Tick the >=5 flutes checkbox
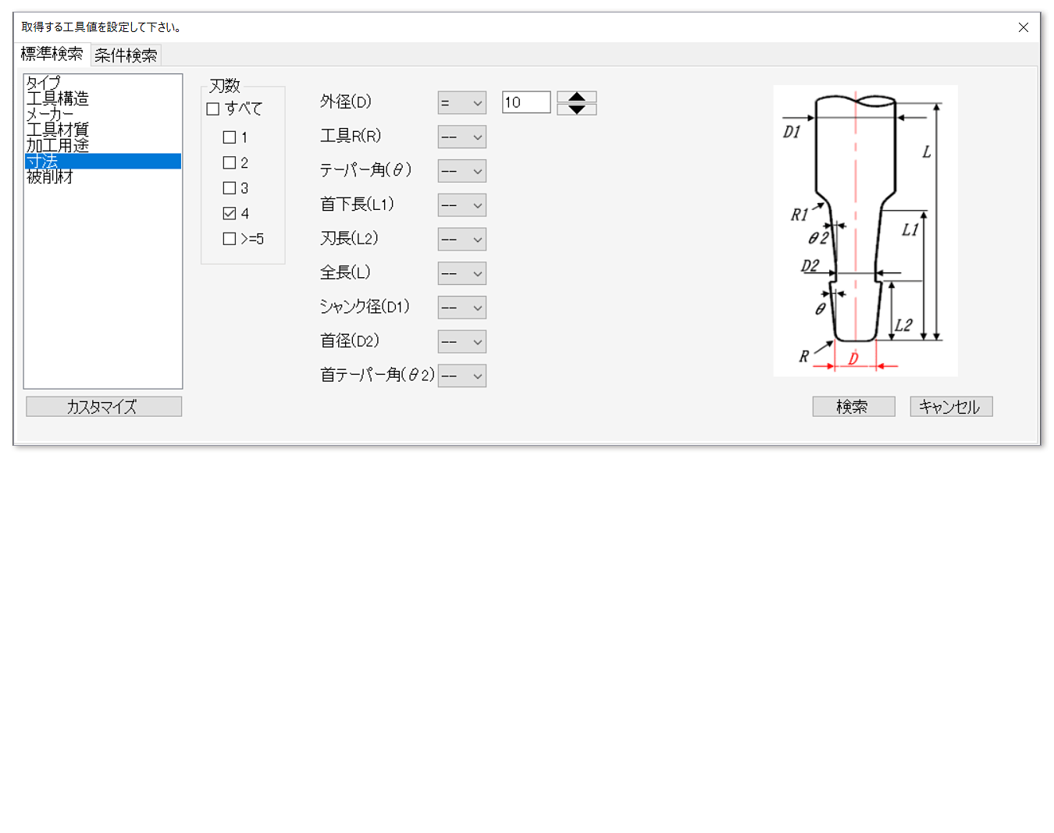This screenshot has width=1054, height=833. point(230,239)
